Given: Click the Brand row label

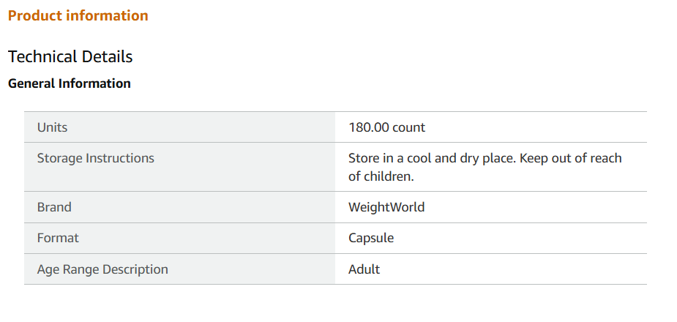Looking at the screenshot, I should pyautogui.click(x=54, y=207).
